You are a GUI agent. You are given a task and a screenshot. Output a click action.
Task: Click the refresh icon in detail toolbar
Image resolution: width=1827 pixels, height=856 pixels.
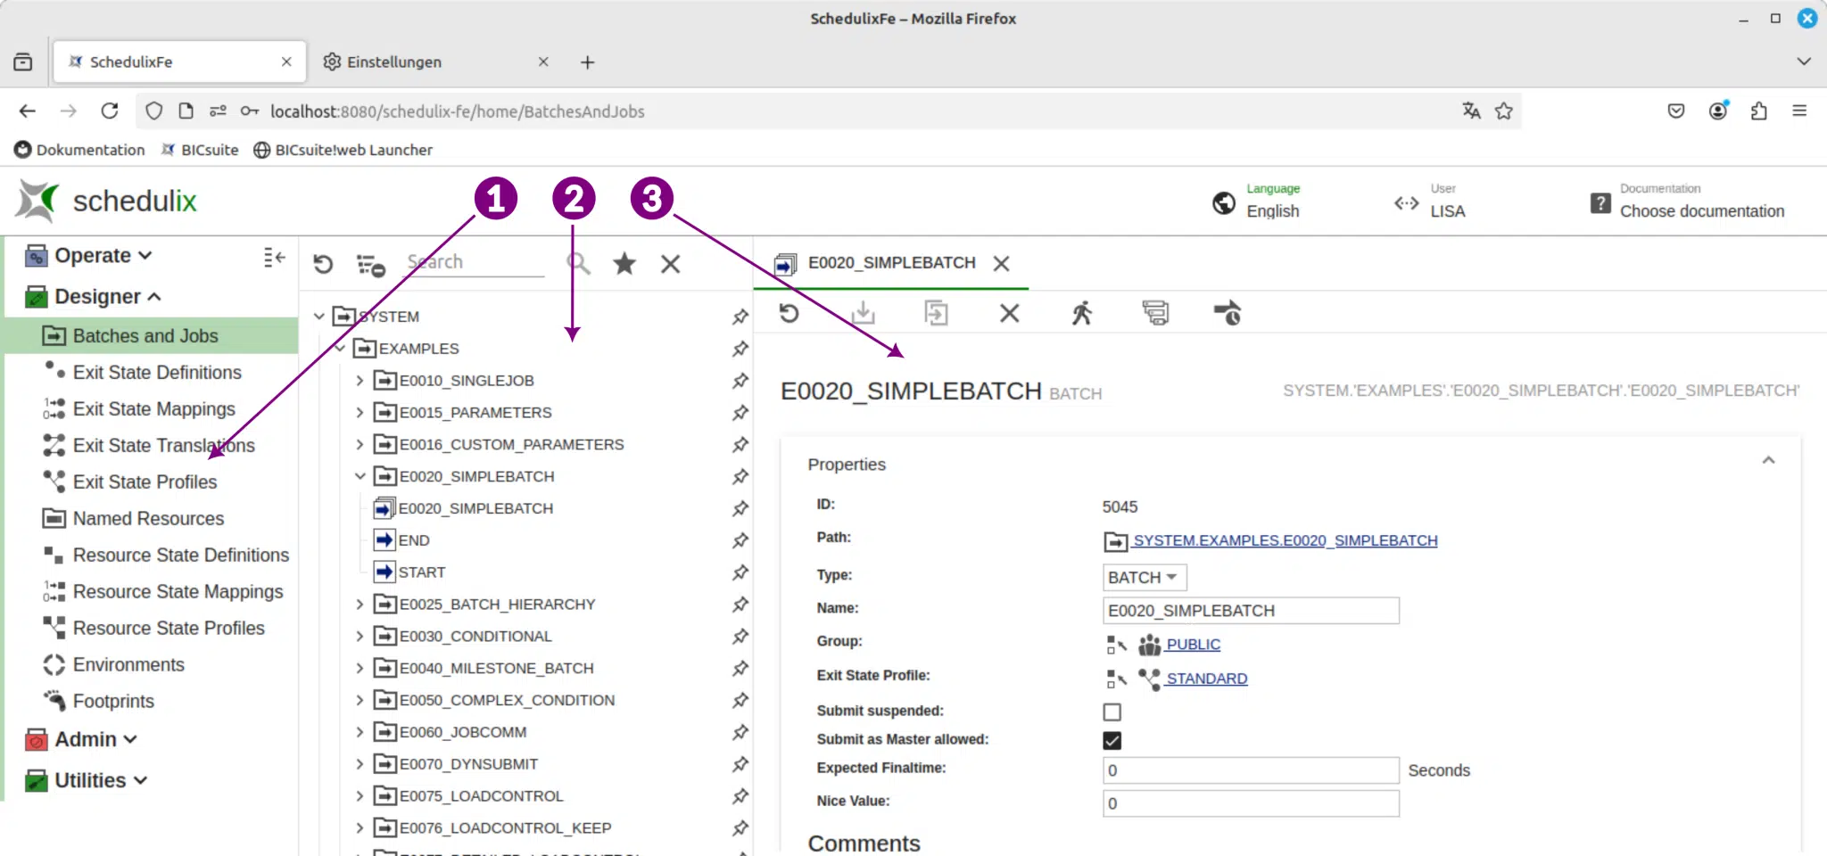(789, 313)
